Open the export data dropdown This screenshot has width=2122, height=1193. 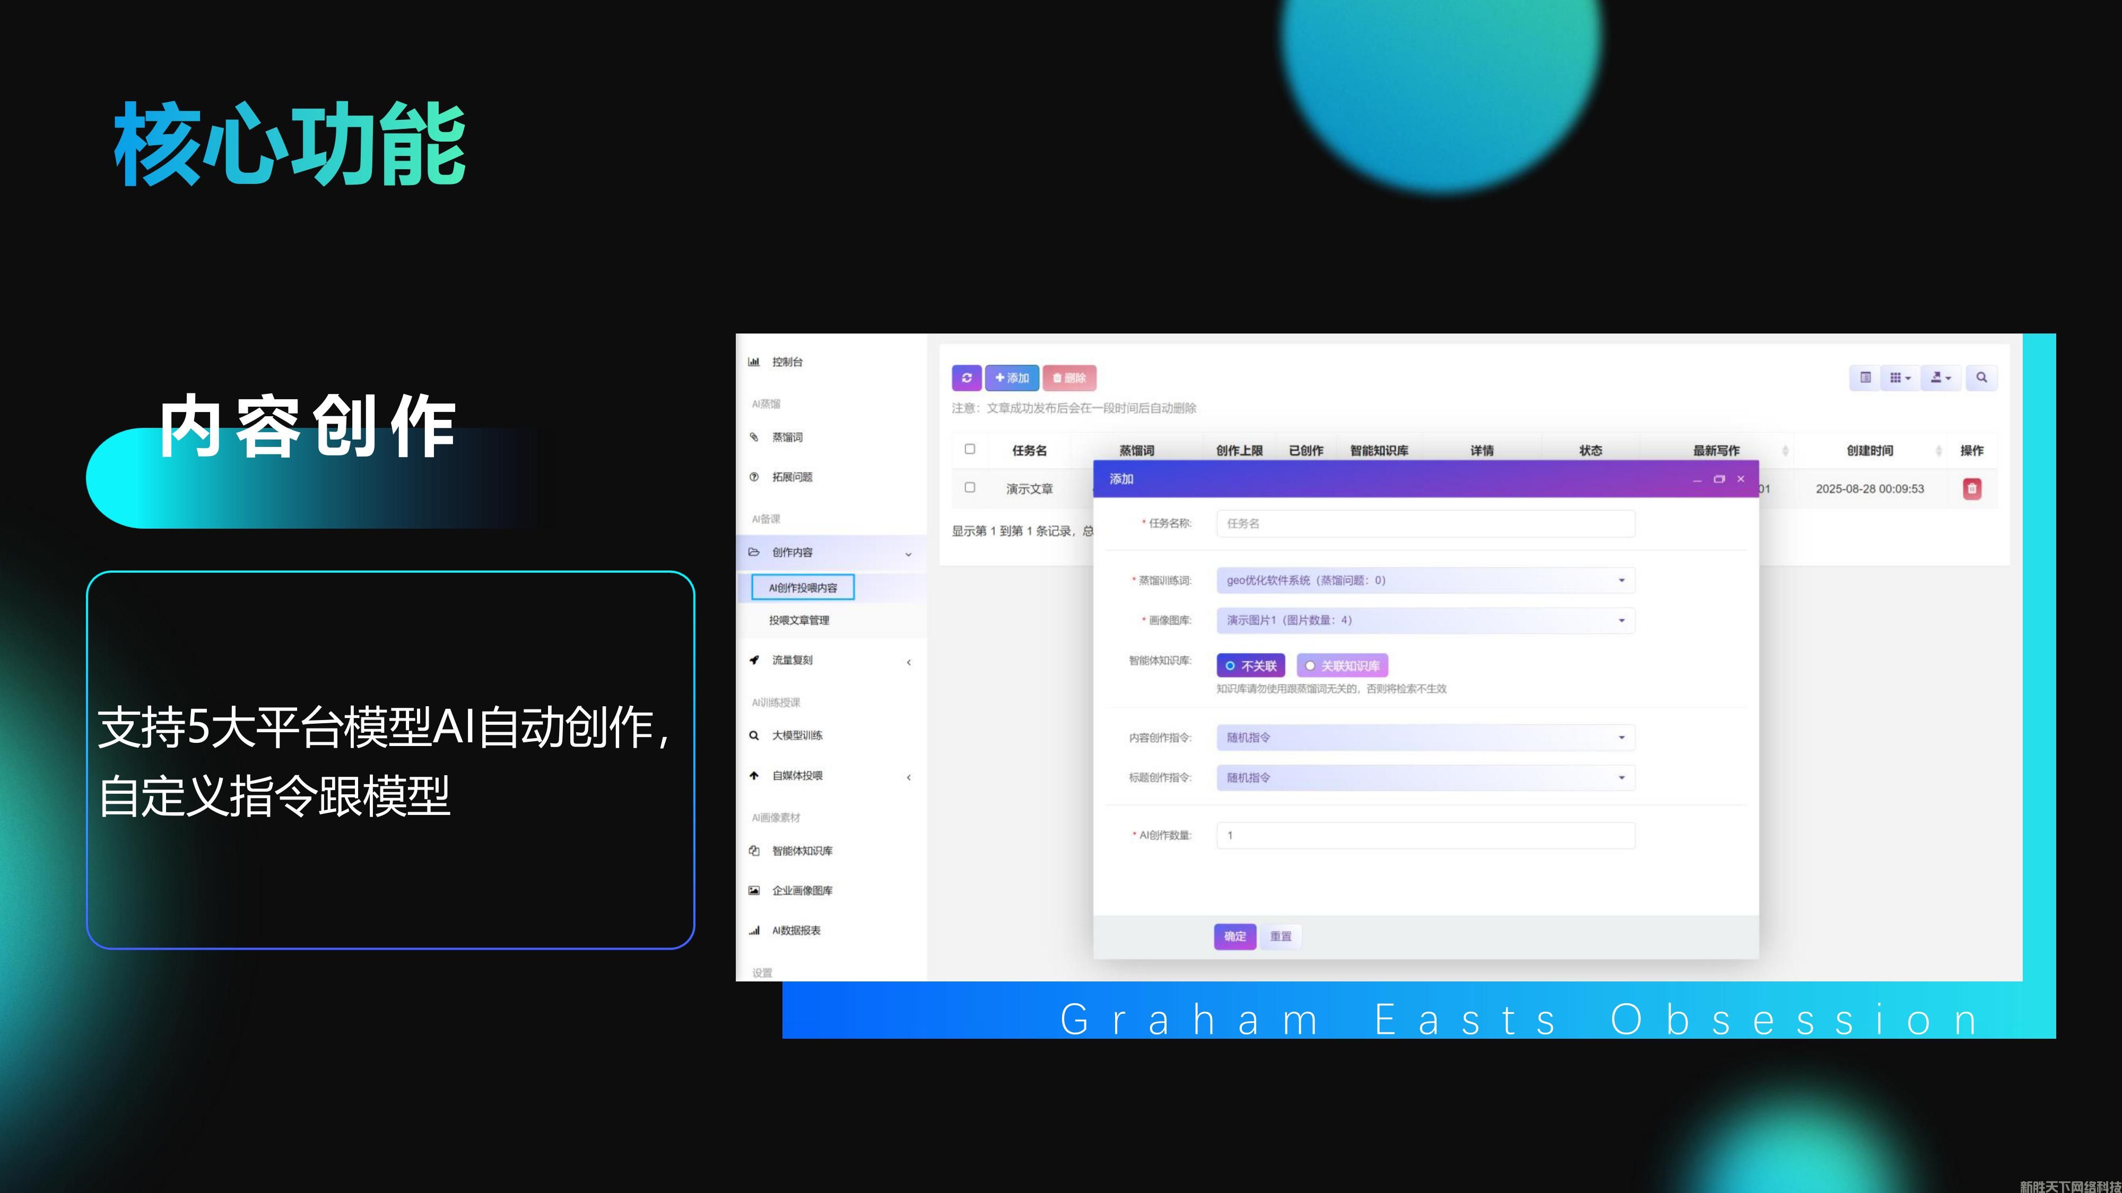[x=1941, y=378]
